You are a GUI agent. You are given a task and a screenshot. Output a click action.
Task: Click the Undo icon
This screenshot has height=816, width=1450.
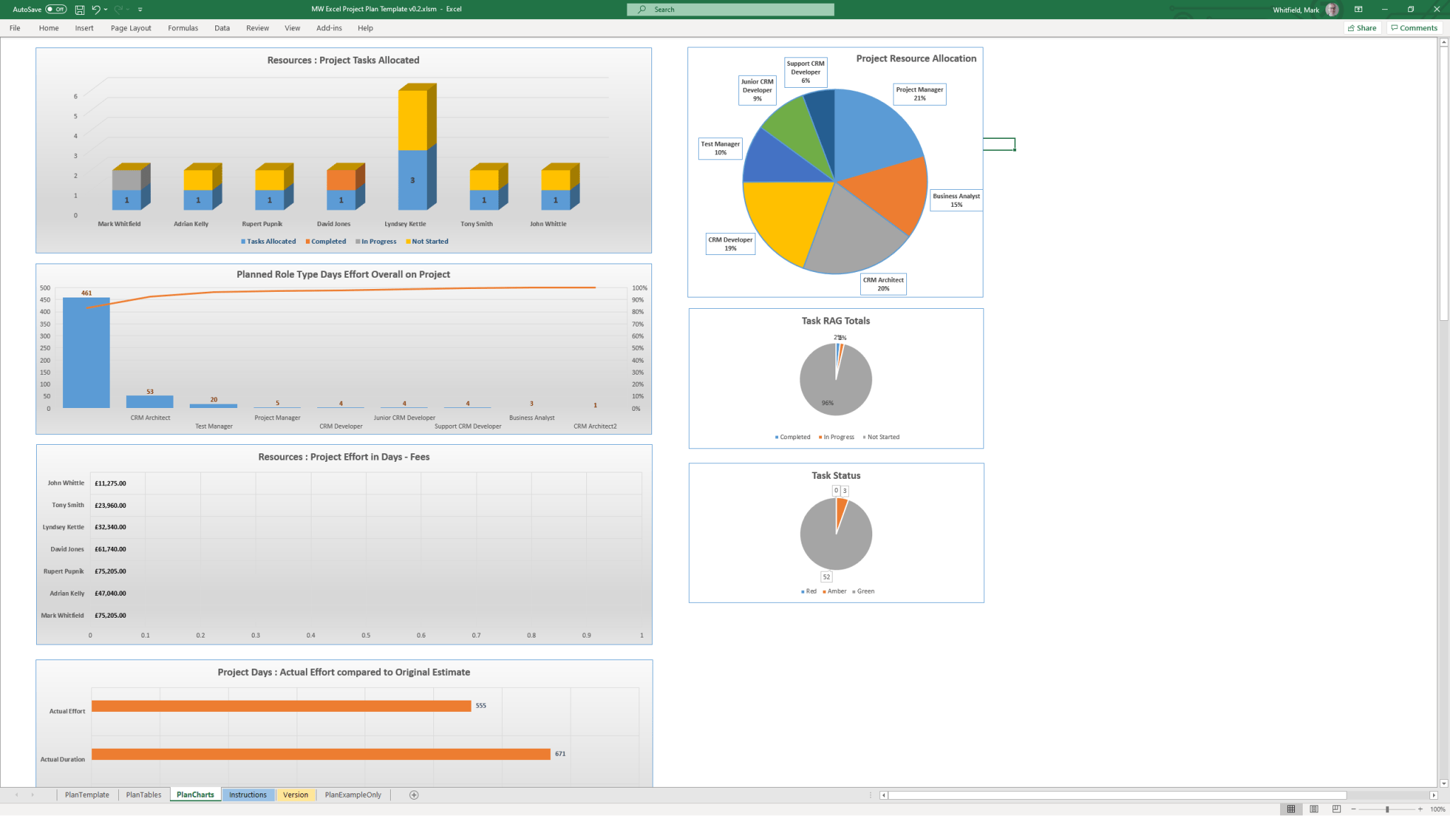[x=96, y=9]
